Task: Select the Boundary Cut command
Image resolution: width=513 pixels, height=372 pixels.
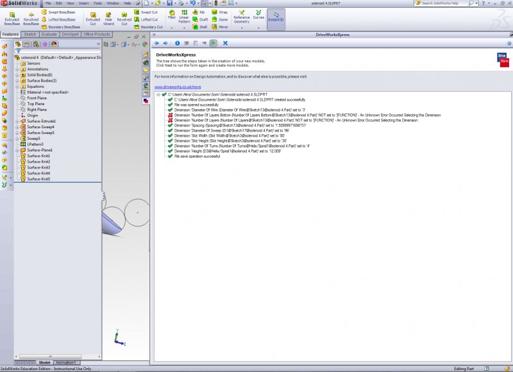Action: (x=148, y=27)
